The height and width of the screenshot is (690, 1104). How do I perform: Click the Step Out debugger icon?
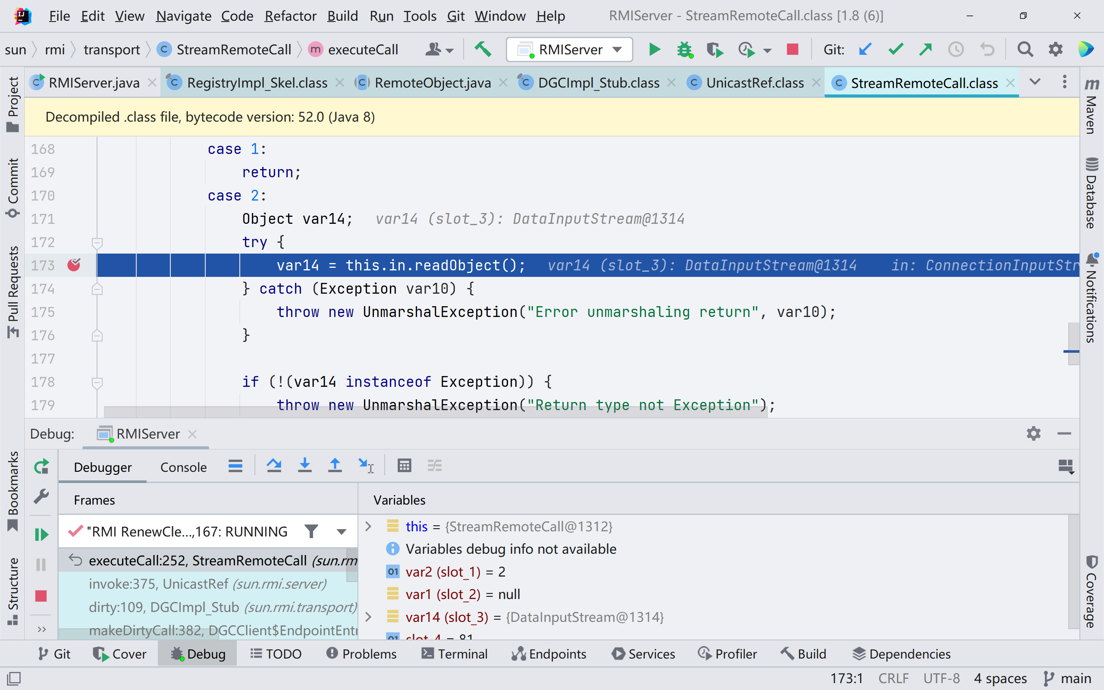(x=335, y=465)
